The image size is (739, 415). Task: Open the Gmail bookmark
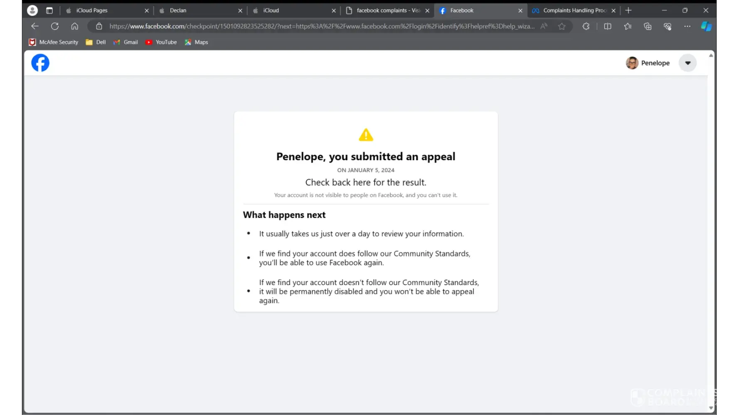click(126, 42)
